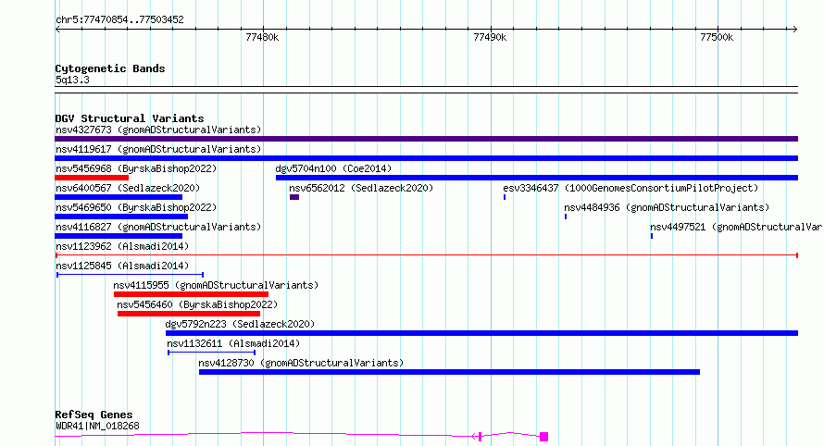The width and height of the screenshot is (824, 446).
Task: Click the nsv4497521 gnomAD variant label
Action: (x=737, y=227)
